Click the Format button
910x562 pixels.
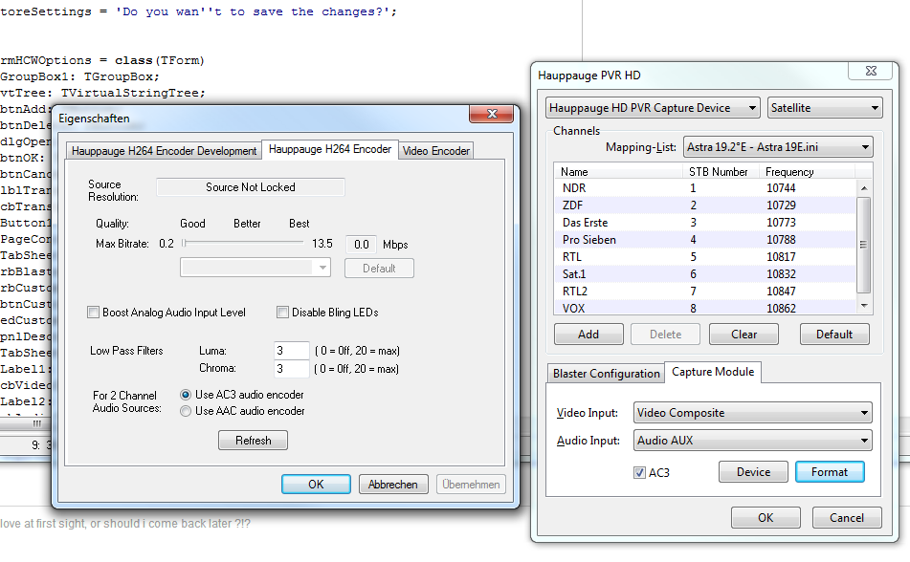pos(830,472)
